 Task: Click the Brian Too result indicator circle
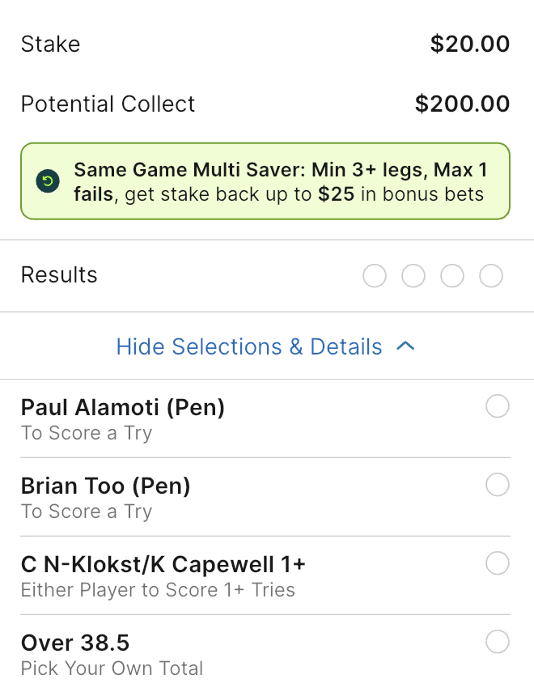(x=498, y=485)
